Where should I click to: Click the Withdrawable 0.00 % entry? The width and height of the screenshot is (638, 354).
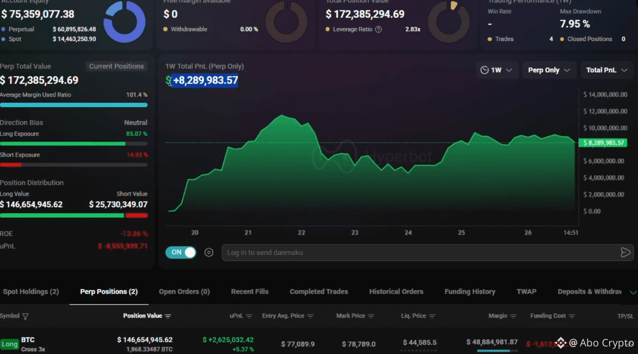point(210,29)
